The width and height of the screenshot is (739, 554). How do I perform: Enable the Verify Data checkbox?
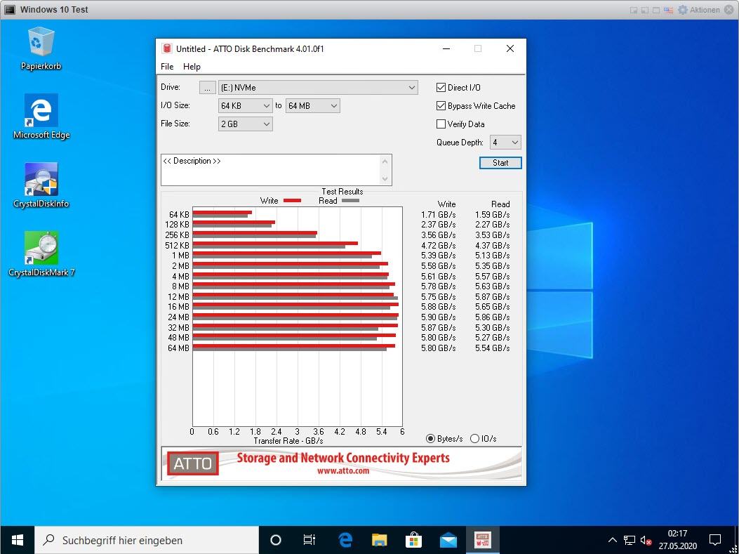tap(441, 124)
